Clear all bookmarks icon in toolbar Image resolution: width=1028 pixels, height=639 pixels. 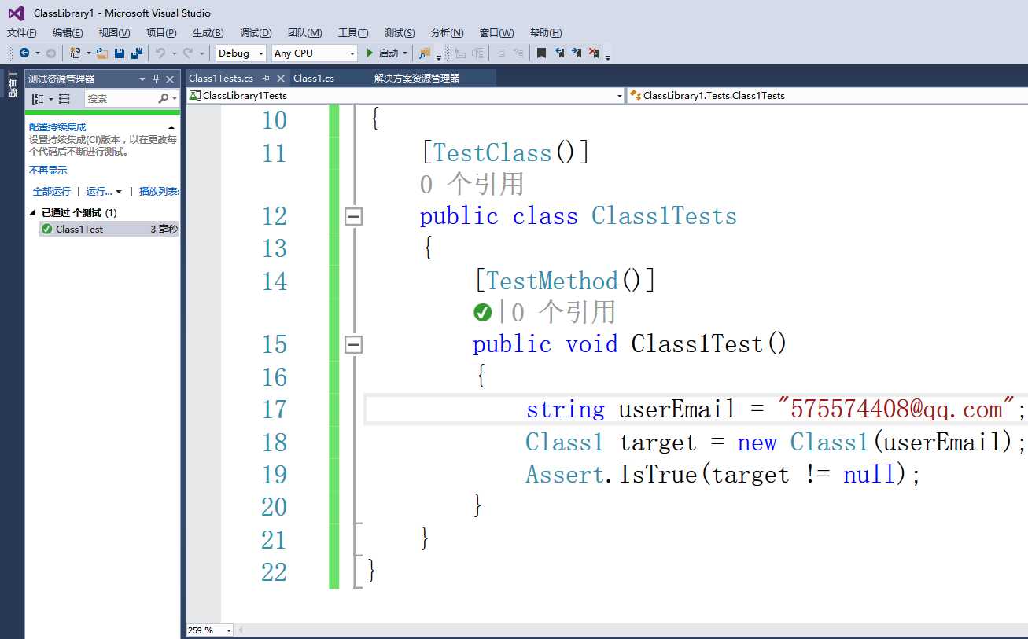point(594,53)
